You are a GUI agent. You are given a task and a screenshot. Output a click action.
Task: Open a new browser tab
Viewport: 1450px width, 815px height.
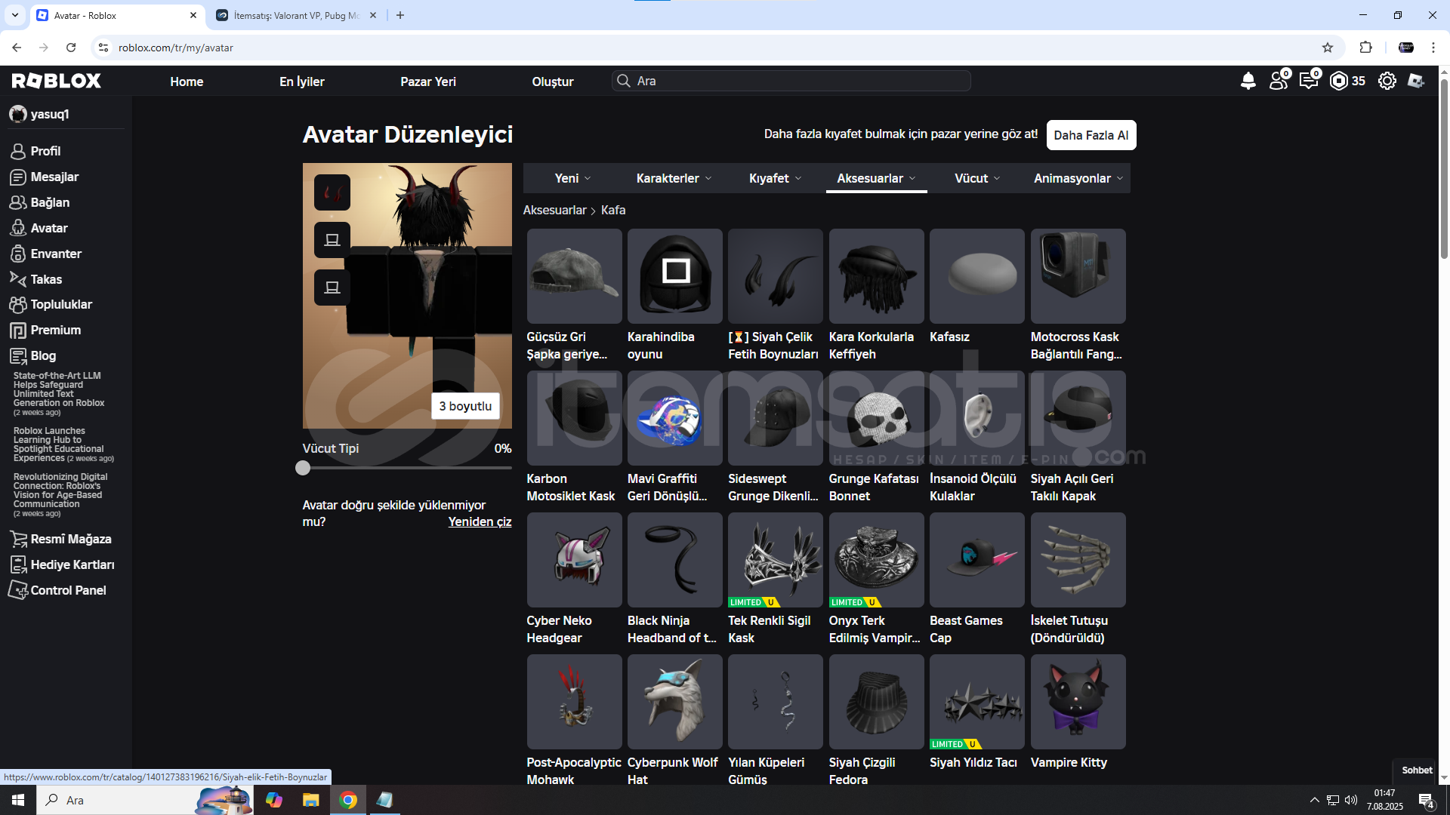pos(400,15)
